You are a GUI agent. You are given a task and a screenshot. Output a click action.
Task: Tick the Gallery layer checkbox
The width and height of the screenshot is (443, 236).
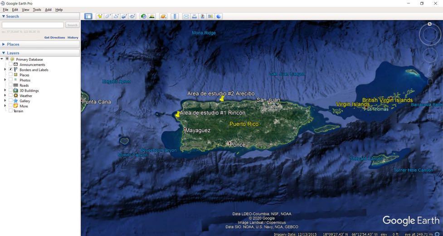10,101
